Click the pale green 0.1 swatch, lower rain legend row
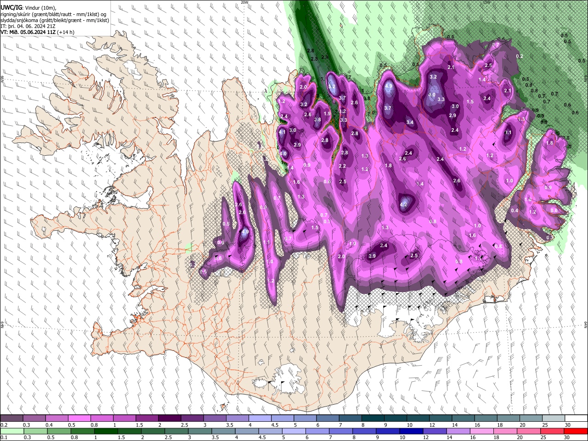The image size is (588, 441). (12, 431)
